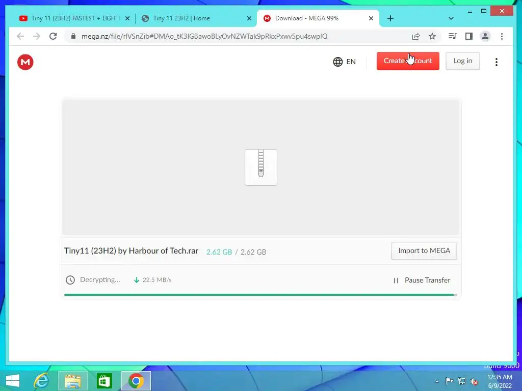Click the MEGA logo icon

tap(25, 62)
